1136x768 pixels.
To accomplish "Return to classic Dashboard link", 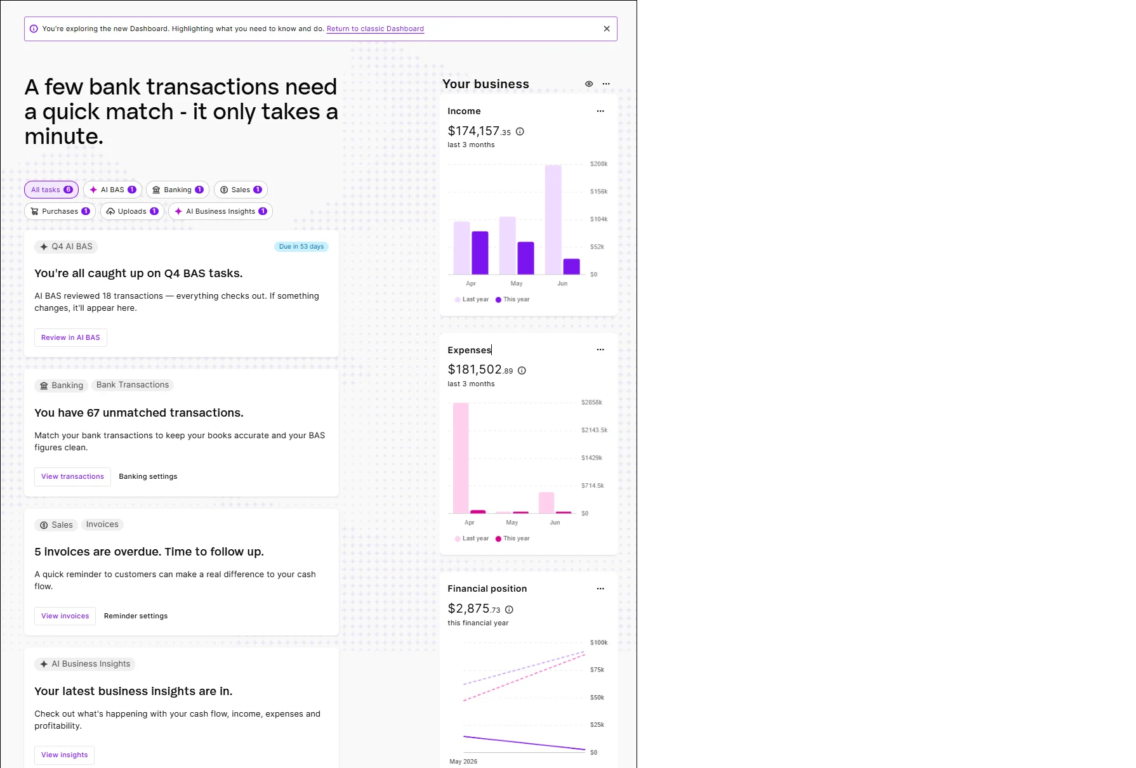I will tap(375, 29).
